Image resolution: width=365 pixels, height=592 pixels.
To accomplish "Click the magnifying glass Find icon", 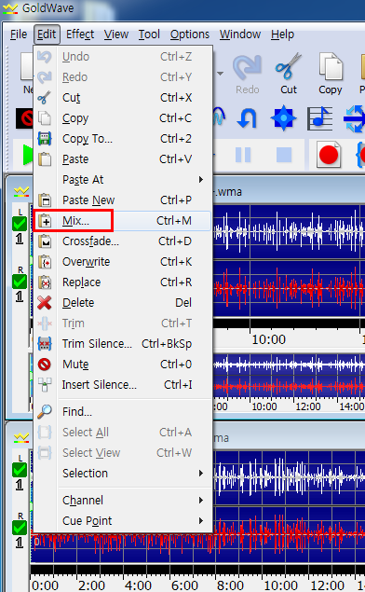I will [x=45, y=411].
